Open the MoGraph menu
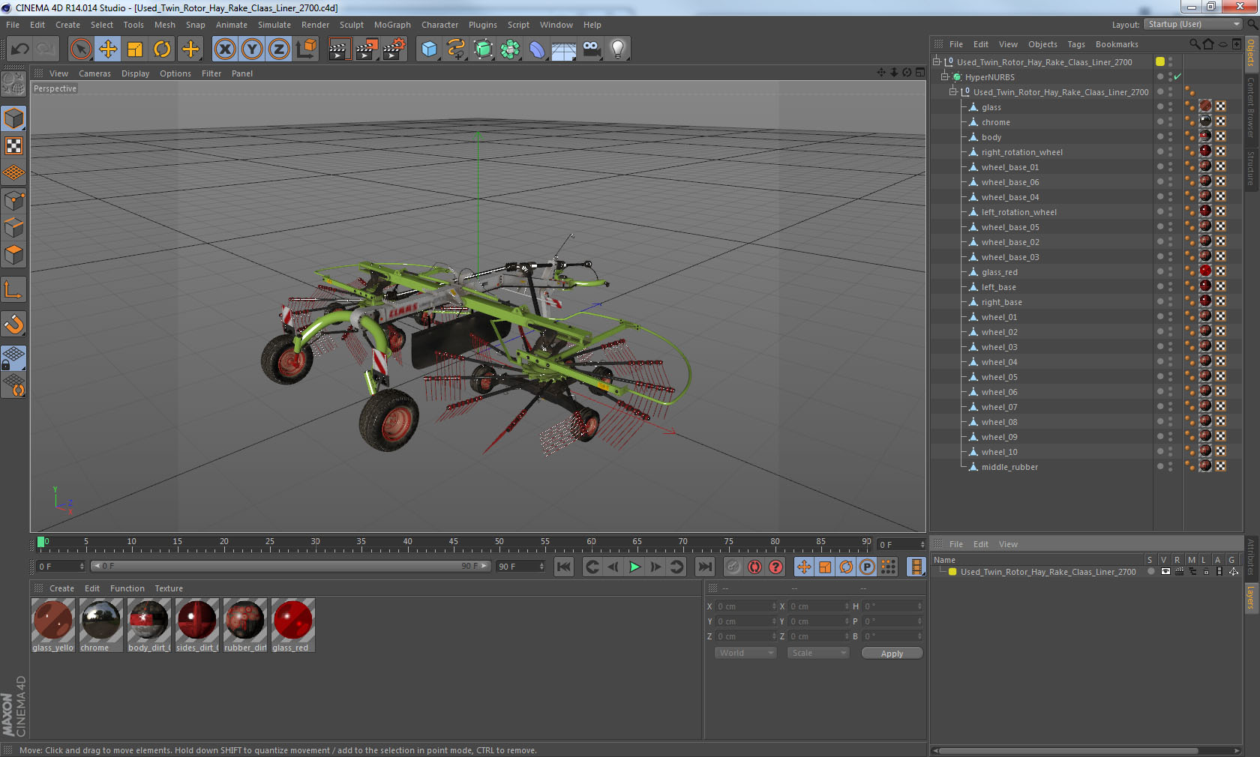This screenshot has height=757, width=1260. tap(393, 25)
